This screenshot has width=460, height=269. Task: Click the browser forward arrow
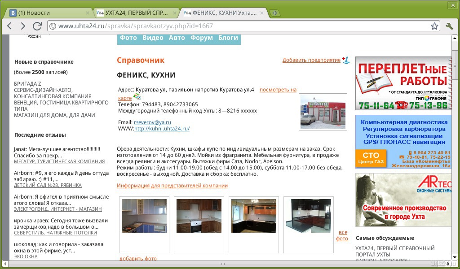tap(23, 26)
